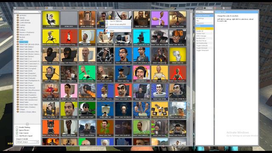Screen dimensions: 272x153
Task: Spawn the Skibidi Toilet GOD icon
Action: [x=69, y=110]
